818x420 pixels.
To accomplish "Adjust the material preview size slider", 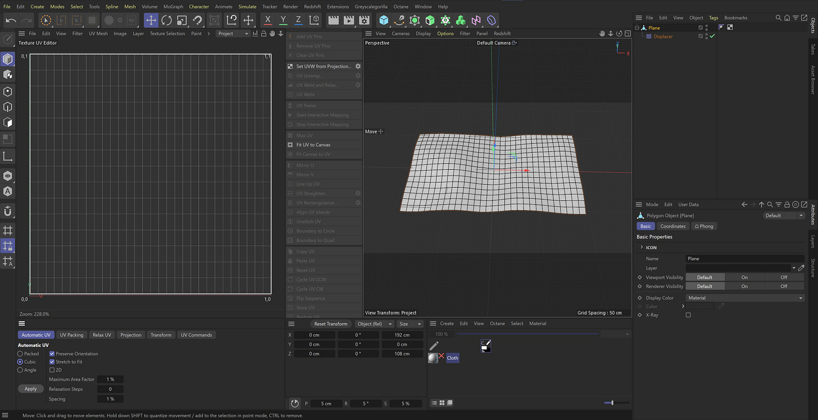I will [612, 403].
